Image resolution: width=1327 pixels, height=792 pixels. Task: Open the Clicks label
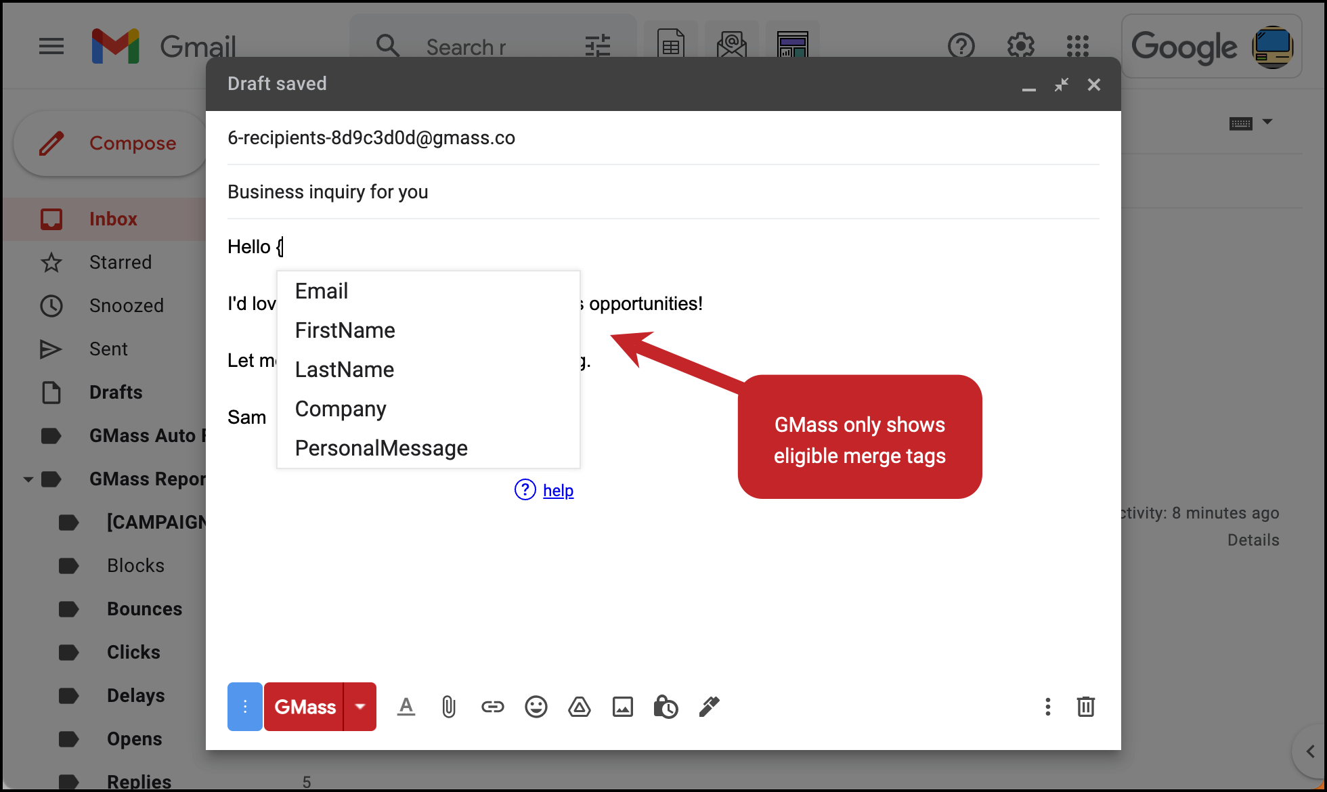coord(105,653)
